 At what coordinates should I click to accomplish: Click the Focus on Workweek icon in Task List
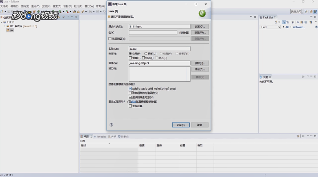[293, 22]
